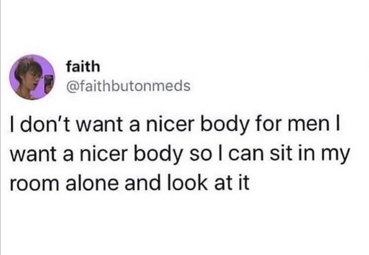
Task: Click the line "room alone and look at it"
Action: 130,183
